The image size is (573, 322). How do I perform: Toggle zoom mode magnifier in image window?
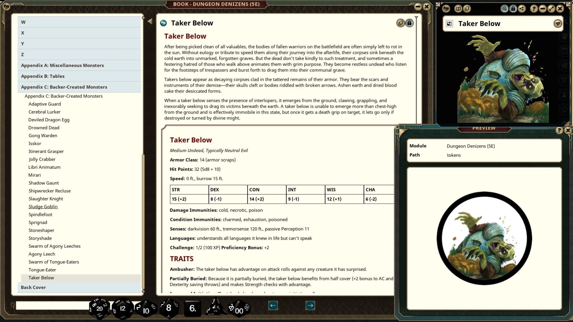pyautogui.click(x=504, y=9)
